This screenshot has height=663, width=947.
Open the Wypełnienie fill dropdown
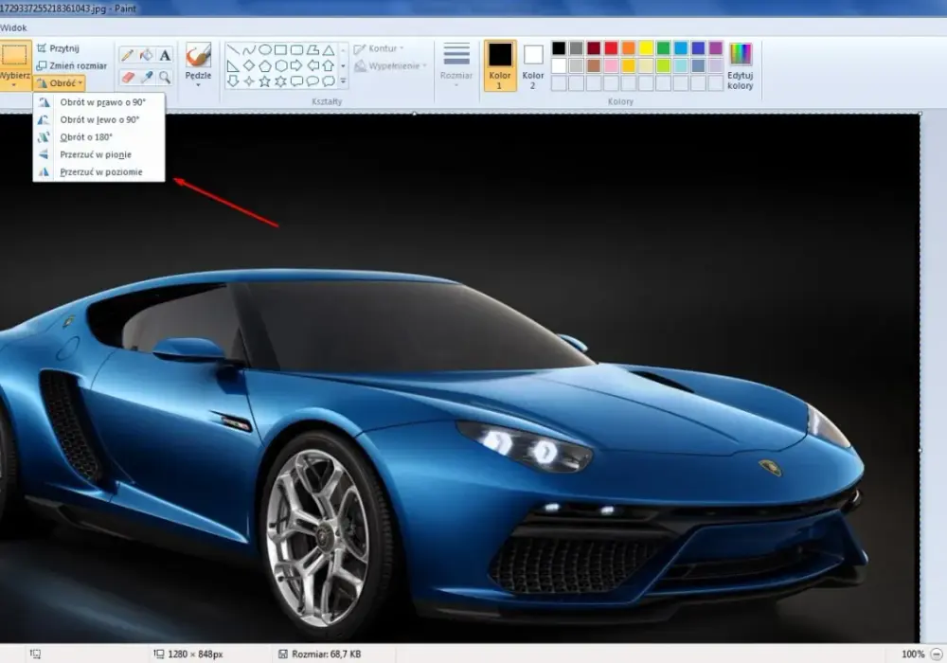[390, 65]
